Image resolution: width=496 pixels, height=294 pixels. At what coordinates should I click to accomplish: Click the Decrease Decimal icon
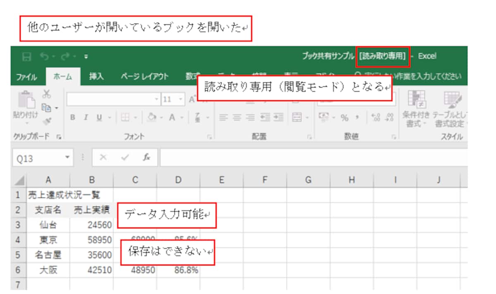(x=389, y=118)
